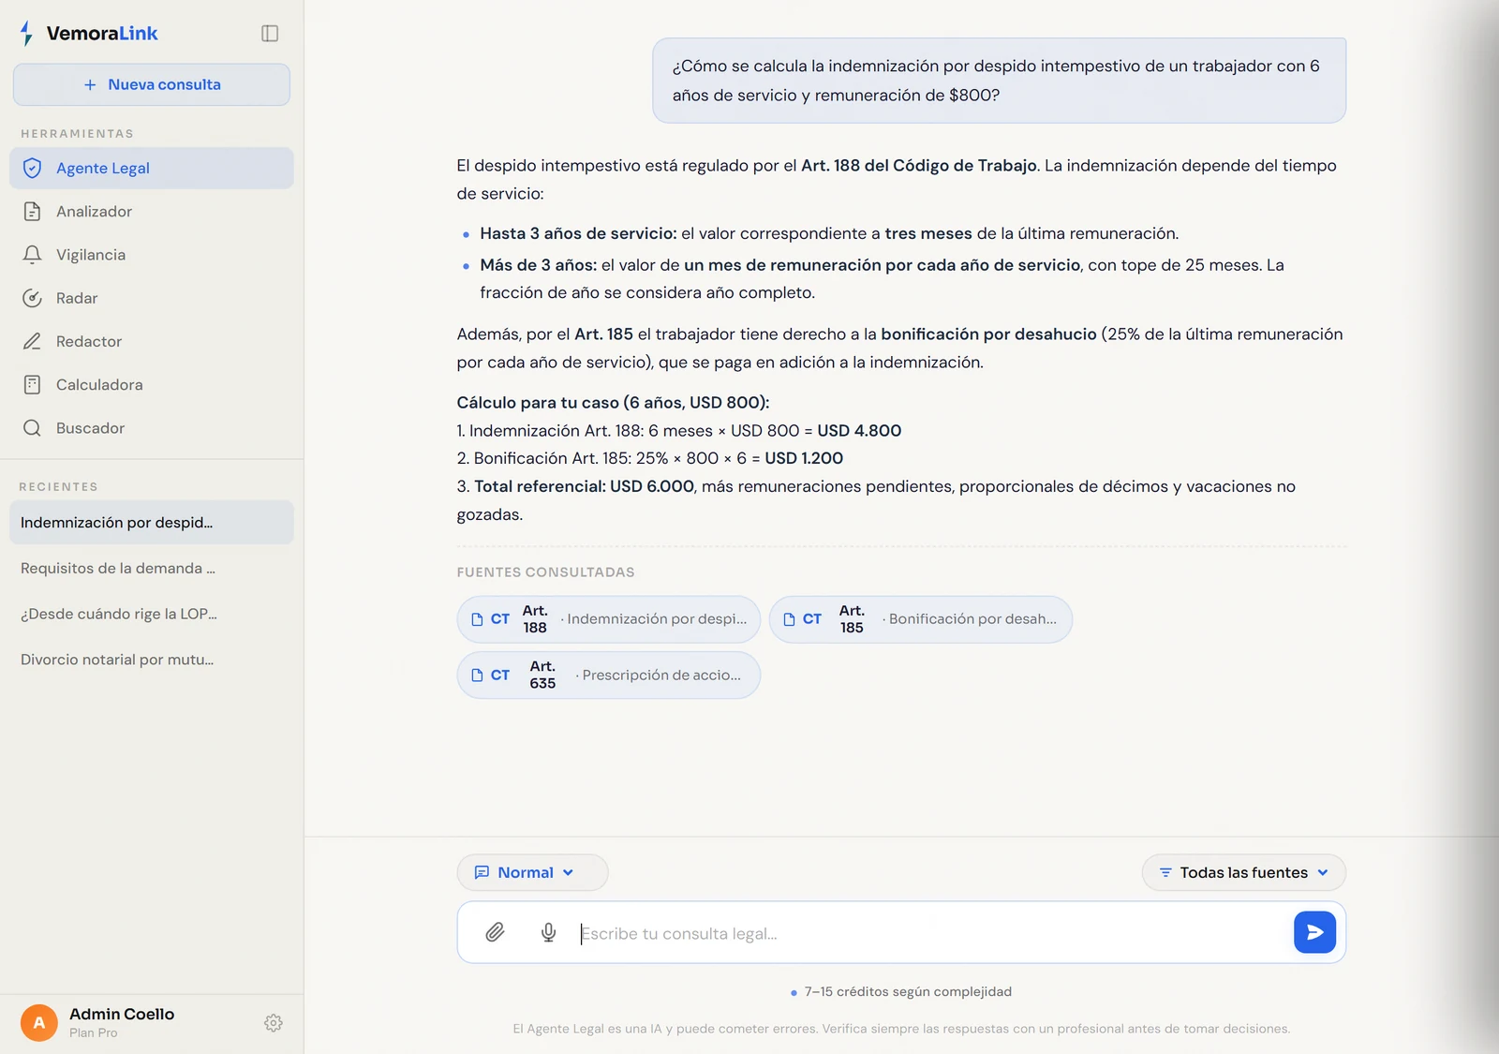
Task: Open source chip CT Art. 185 Bonificación
Action: tap(921, 619)
